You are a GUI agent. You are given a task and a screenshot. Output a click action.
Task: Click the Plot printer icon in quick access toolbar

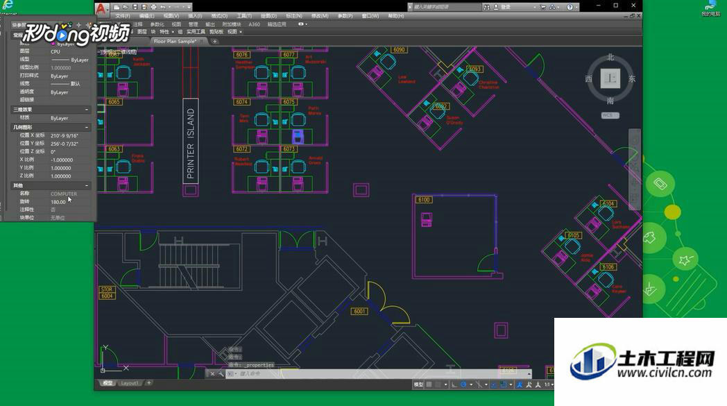tap(153, 7)
